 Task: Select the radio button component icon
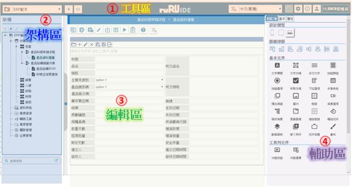277,80
